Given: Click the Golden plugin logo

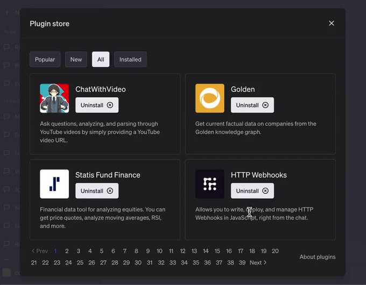Looking at the screenshot, I should tap(210, 98).
